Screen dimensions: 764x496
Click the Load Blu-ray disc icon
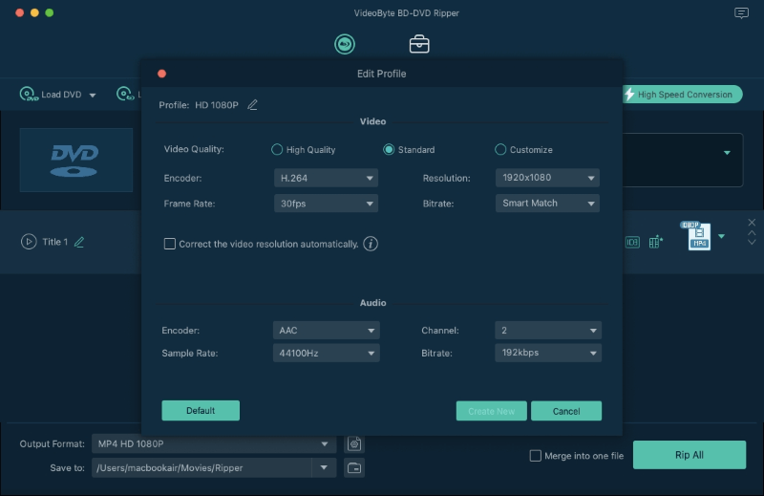125,94
